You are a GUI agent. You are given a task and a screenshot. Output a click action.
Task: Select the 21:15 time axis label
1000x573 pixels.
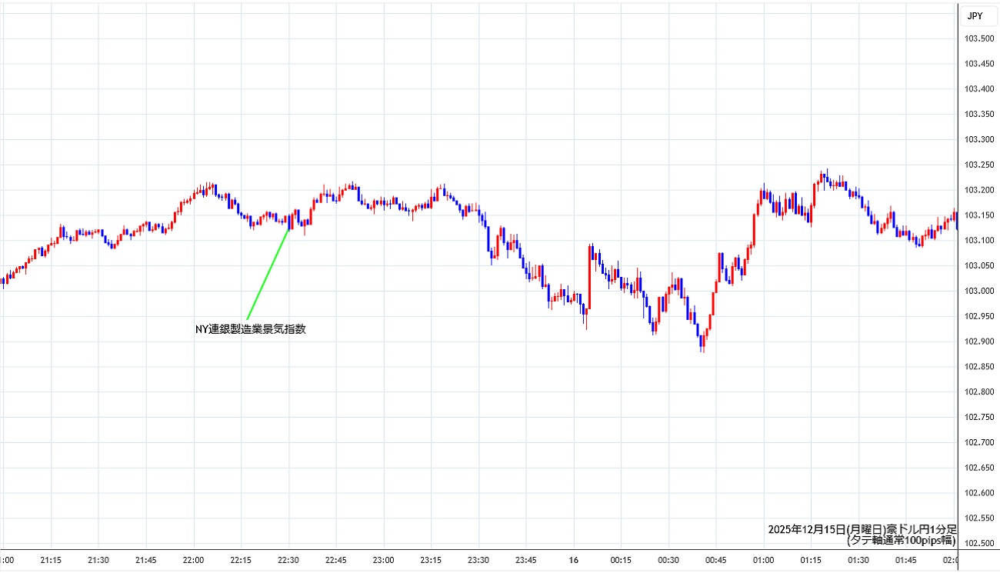(x=51, y=560)
